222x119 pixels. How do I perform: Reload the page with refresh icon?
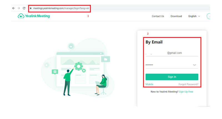tap(24, 8)
